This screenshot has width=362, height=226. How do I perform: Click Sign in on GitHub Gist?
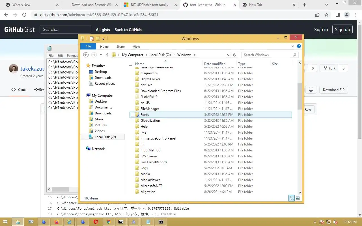pos(321,30)
